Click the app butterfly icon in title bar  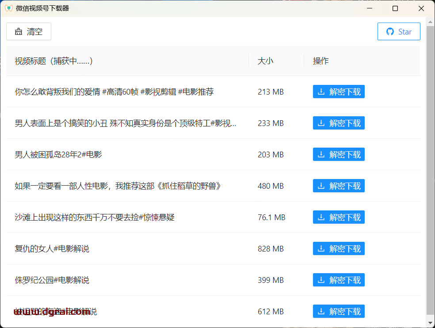pyautogui.click(x=9, y=8)
